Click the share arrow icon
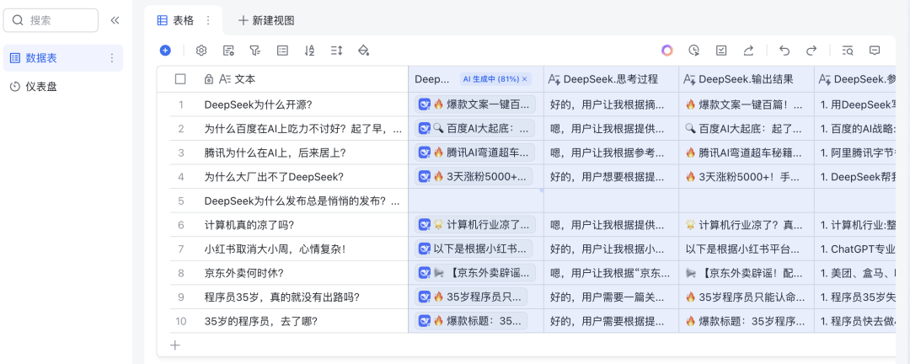This screenshot has width=910, height=364. 748,51
